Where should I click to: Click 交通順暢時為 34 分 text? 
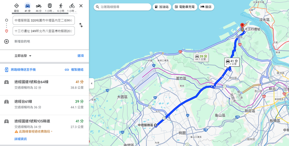tap(28, 127)
